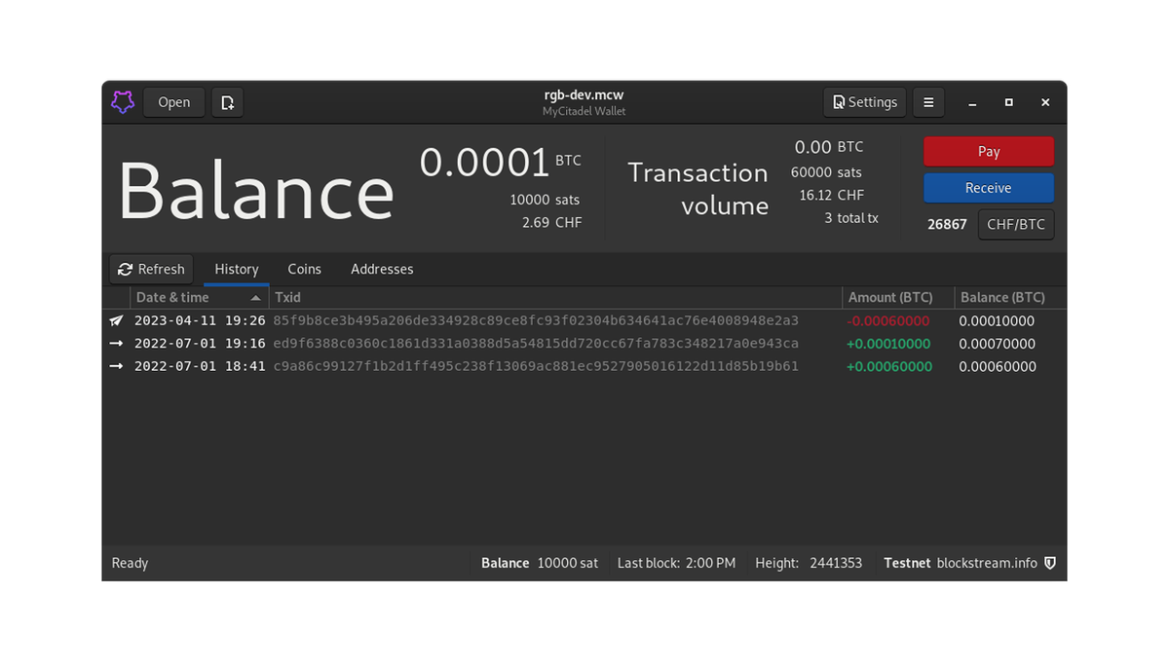Switch to the Addresses tab
This screenshot has width=1169, height=668.
382,269
